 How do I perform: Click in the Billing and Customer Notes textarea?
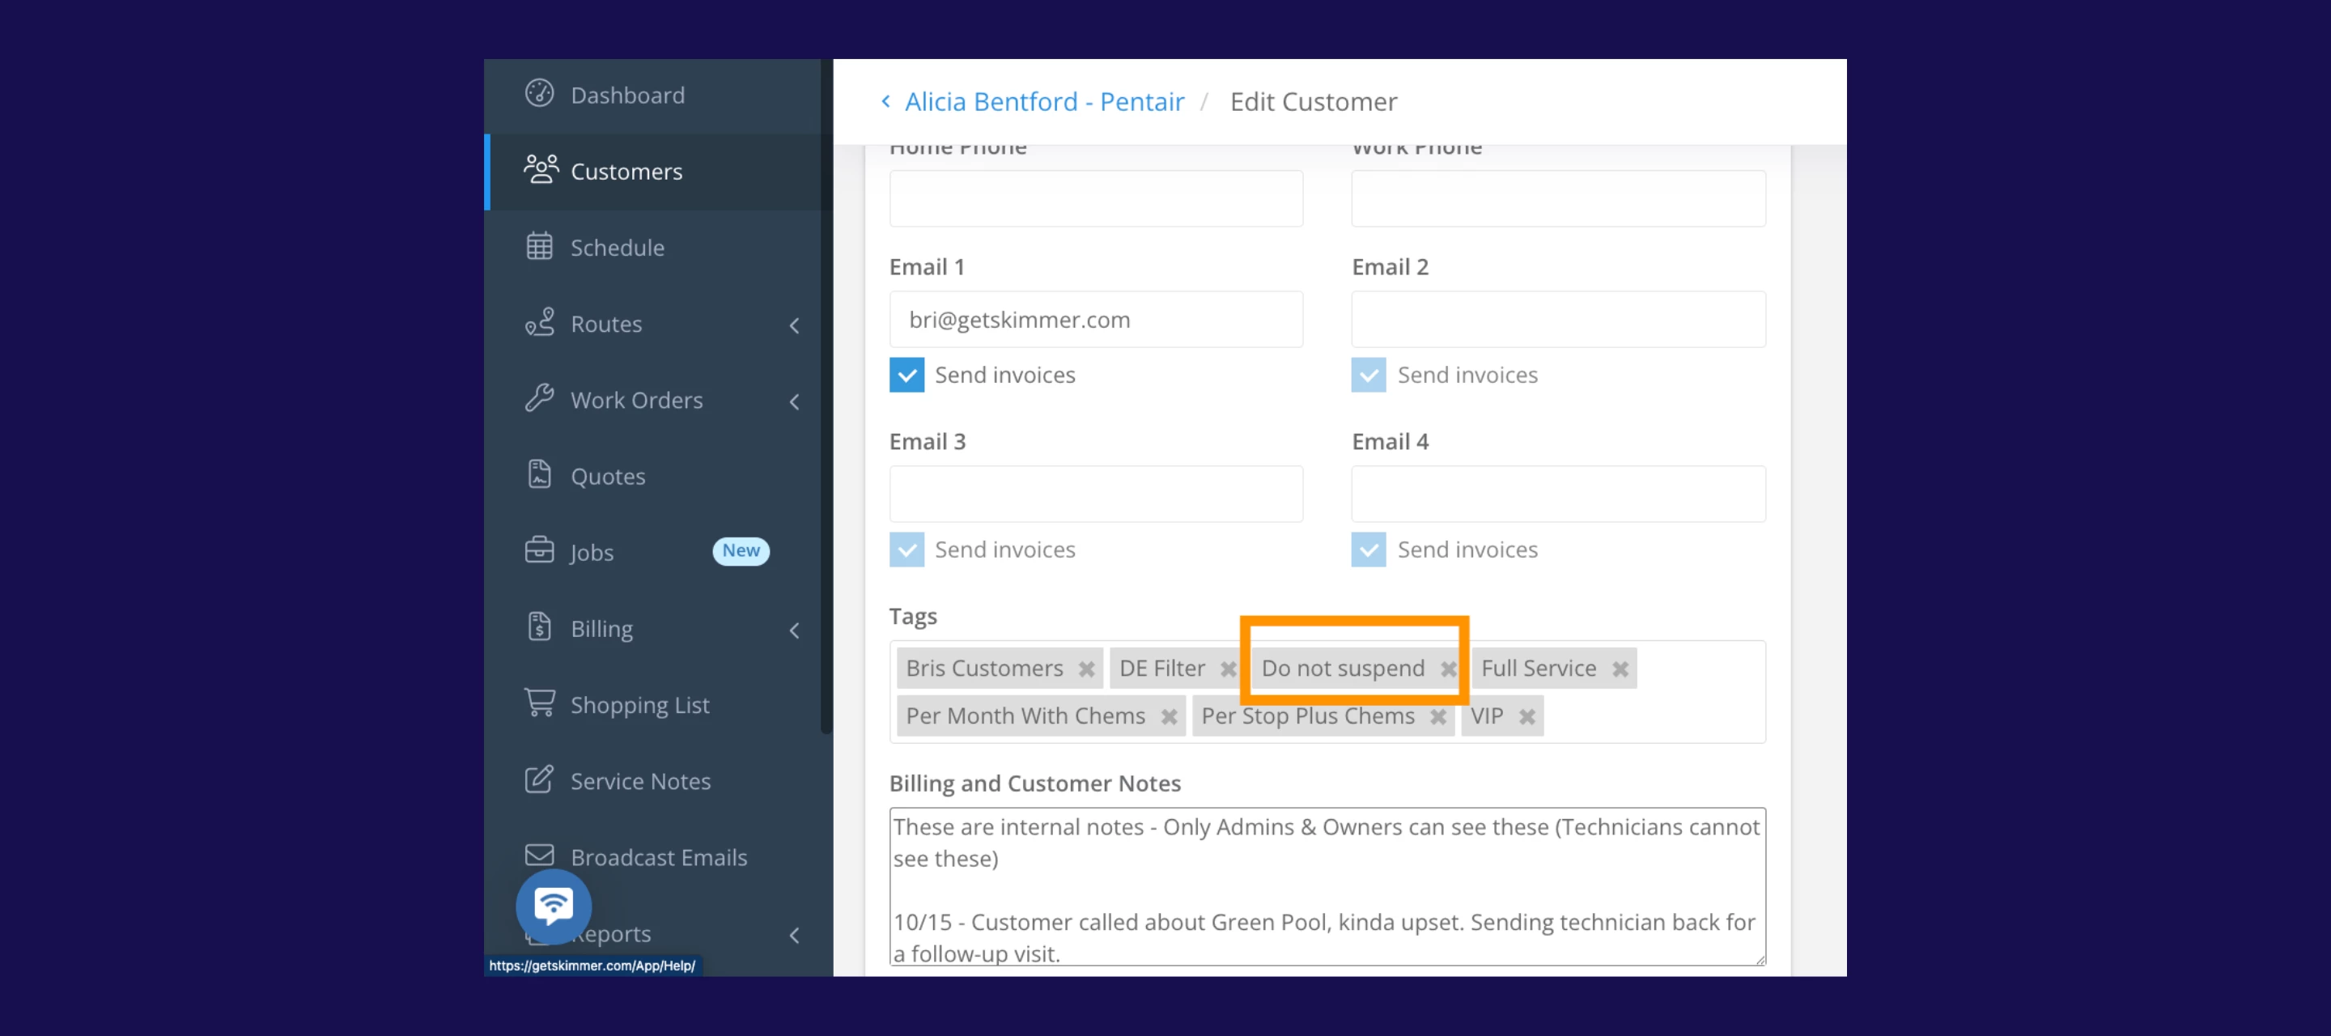(1326, 887)
